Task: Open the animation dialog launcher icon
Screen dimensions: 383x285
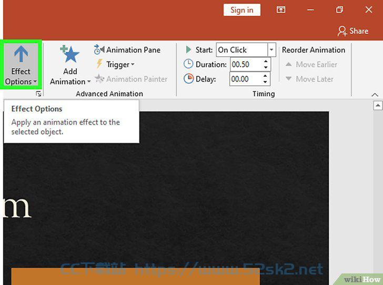Action: pos(38,94)
